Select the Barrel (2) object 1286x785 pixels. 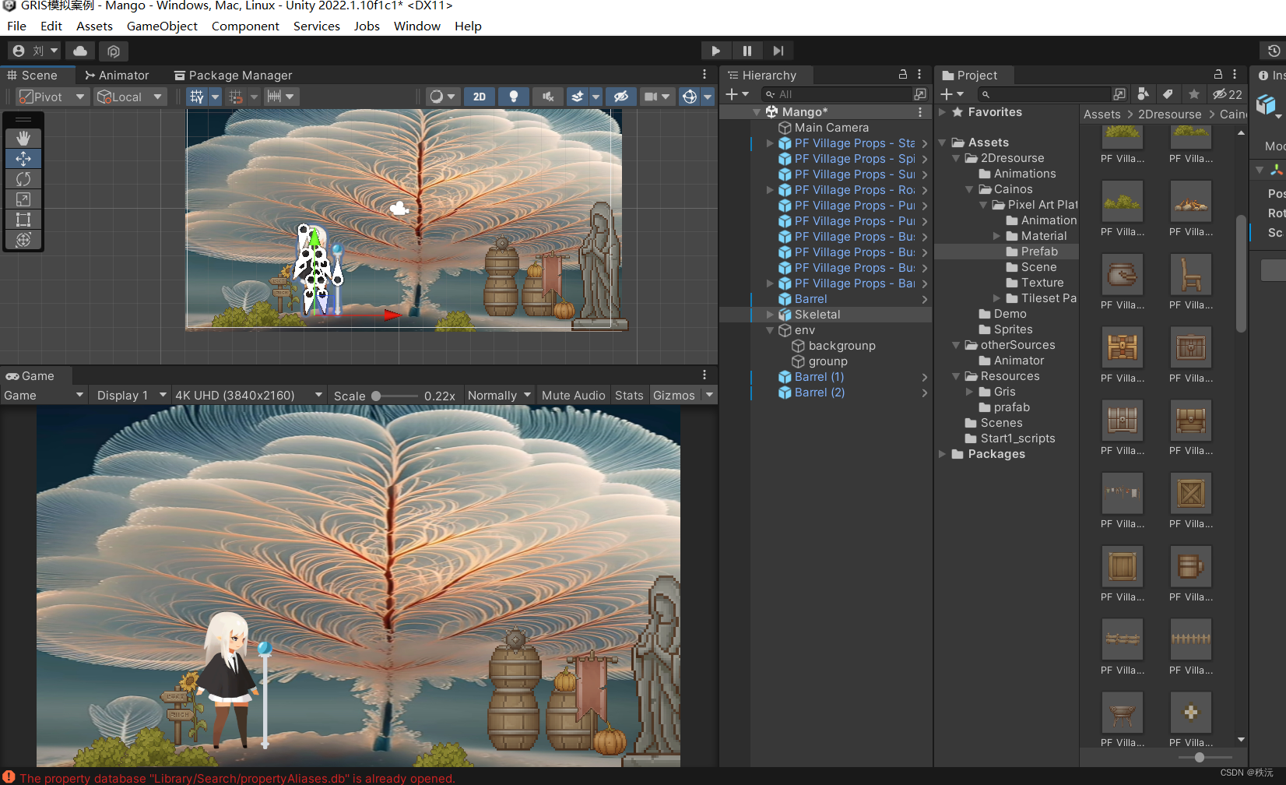tap(819, 392)
